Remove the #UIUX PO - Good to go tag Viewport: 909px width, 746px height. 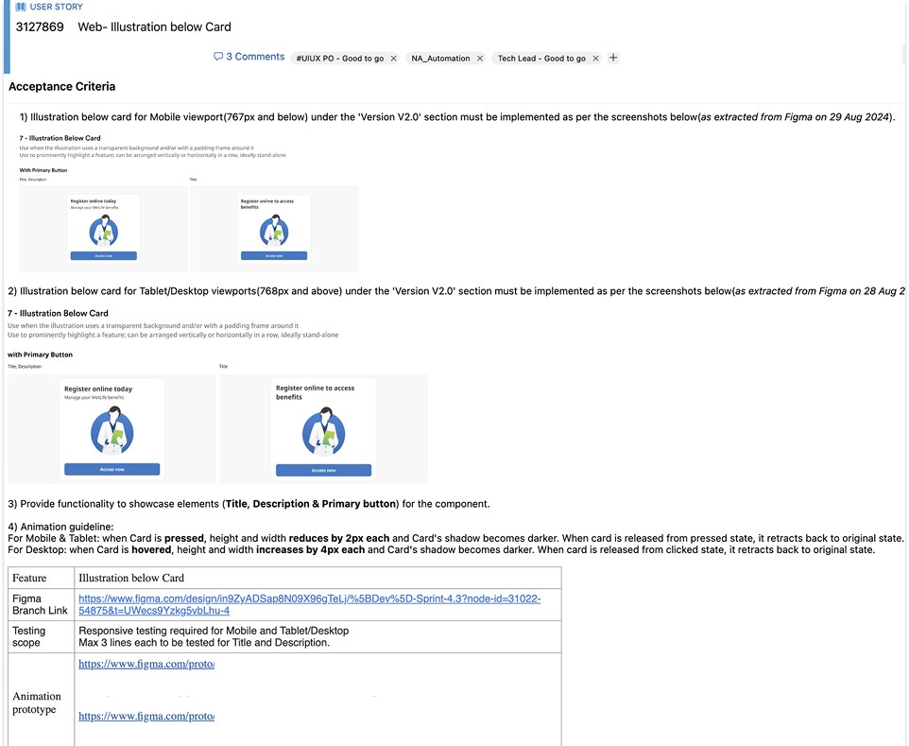point(394,58)
